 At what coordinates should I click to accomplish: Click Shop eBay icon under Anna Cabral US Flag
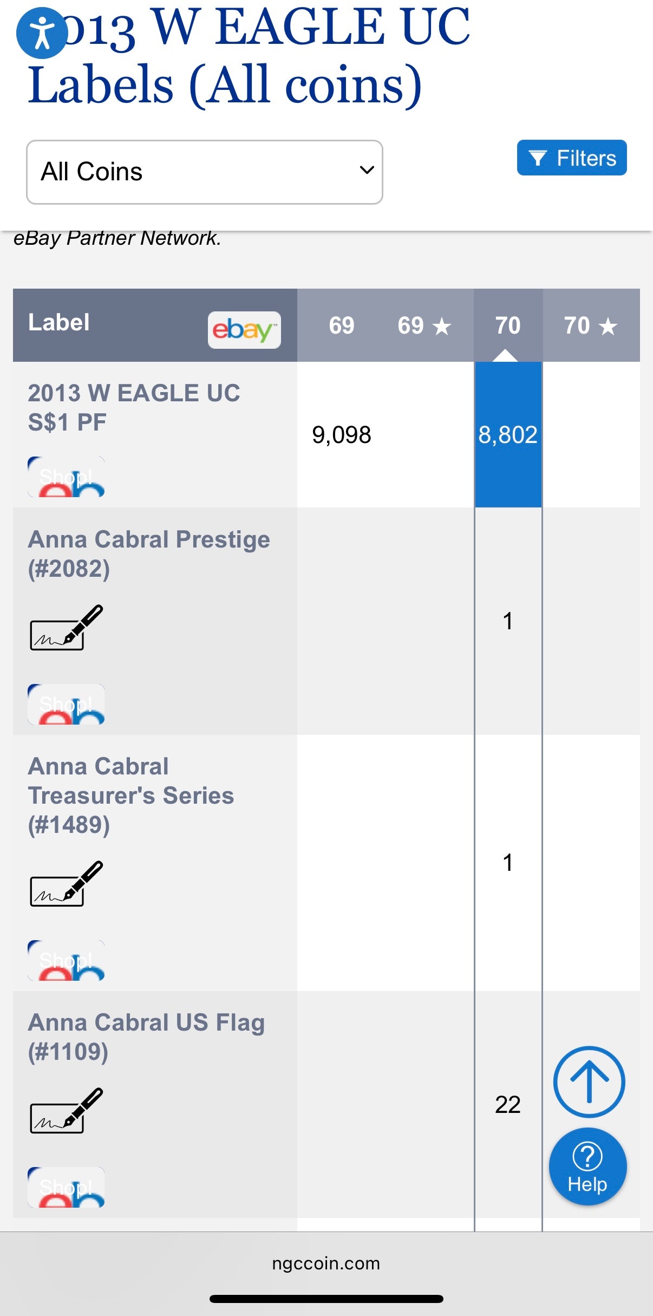click(66, 1187)
